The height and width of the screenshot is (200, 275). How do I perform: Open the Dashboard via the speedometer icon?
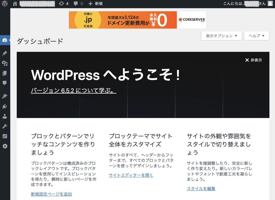tap(5, 40)
